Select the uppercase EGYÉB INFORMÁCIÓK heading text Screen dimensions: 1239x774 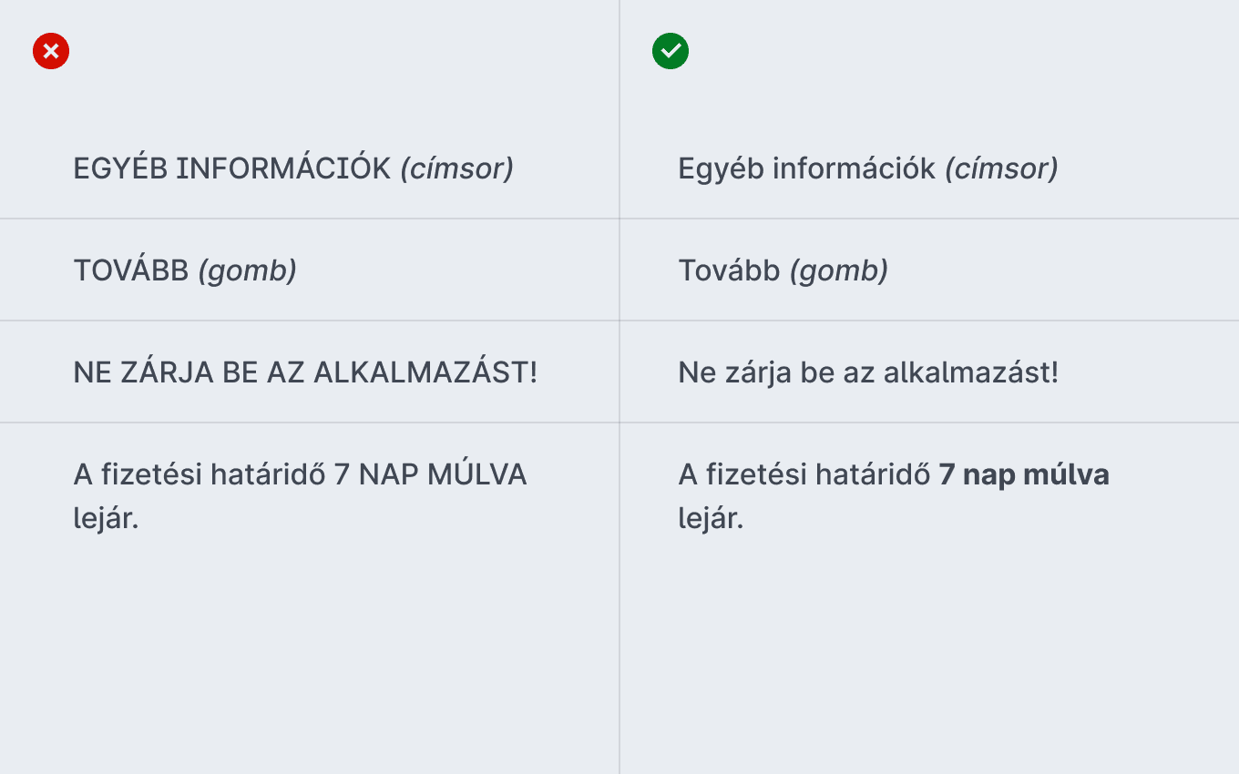tap(232, 168)
